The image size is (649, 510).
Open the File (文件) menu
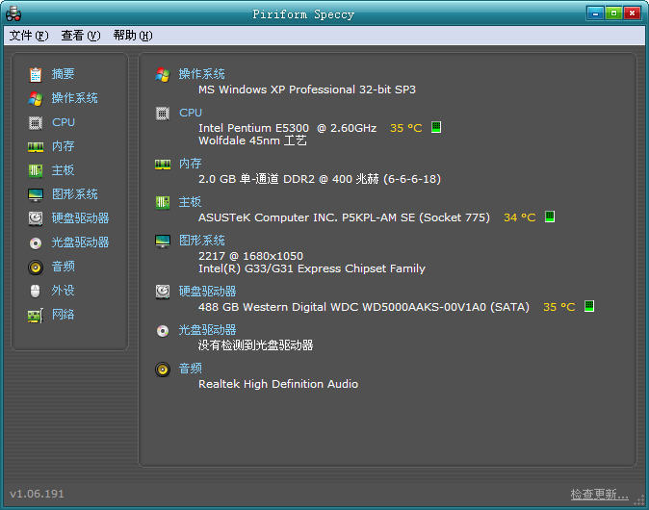click(28, 36)
